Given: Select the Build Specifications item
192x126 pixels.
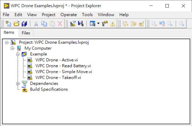Looking at the screenshot, I should point(49,89).
